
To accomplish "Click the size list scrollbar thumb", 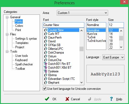I will (121, 38).
